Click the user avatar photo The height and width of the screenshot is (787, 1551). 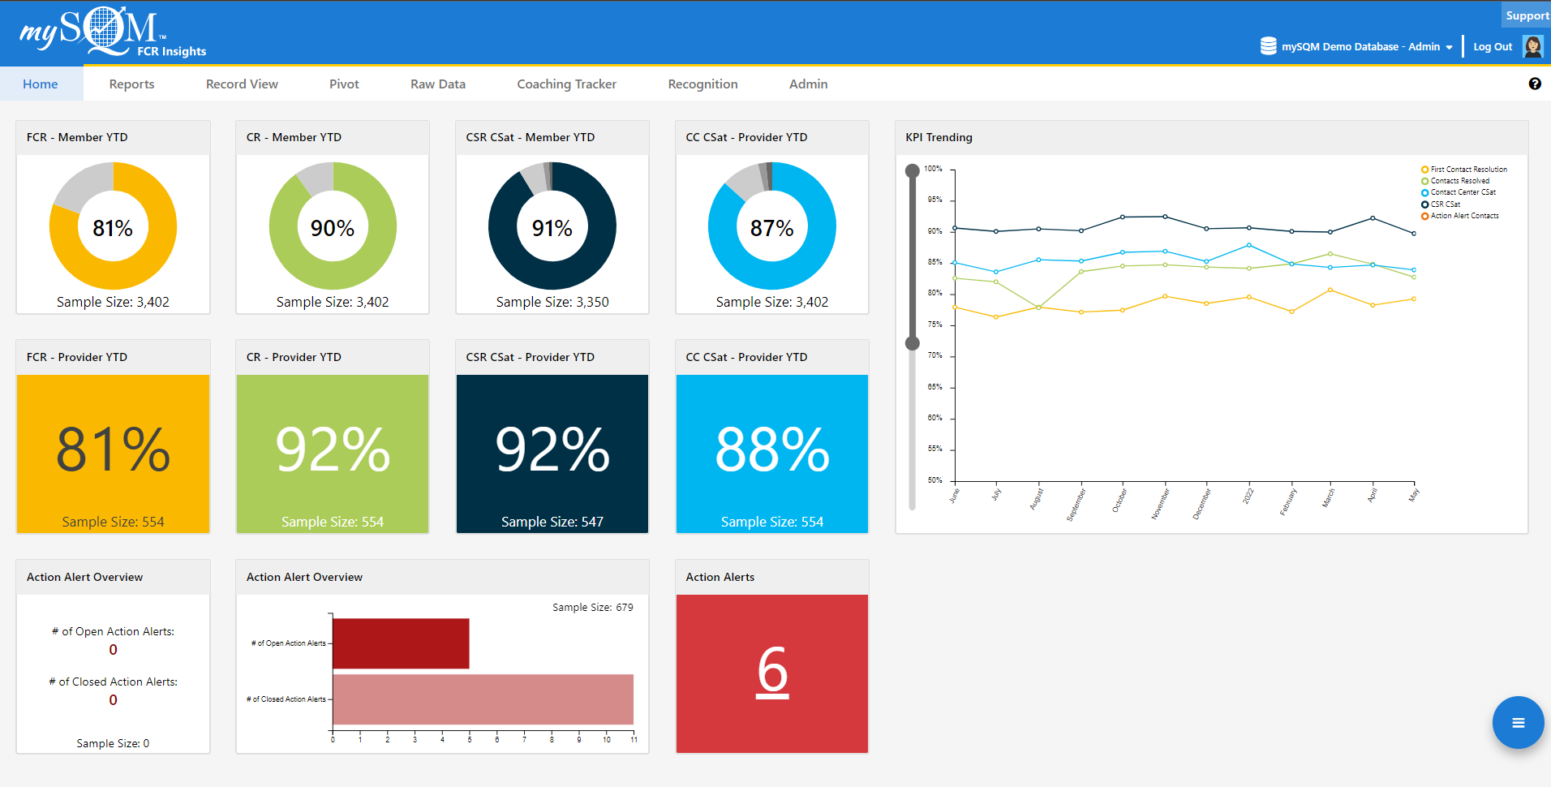click(x=1532, y=46)
